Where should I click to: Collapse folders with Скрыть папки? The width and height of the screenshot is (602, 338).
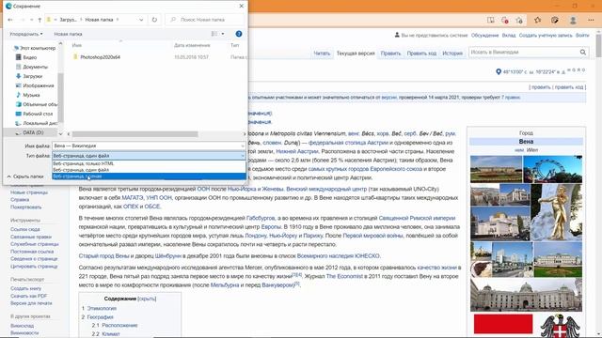coord(25,177)
